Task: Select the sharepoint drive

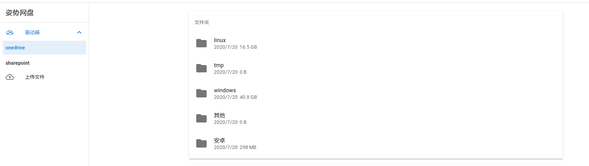Action: pos(45,63)
